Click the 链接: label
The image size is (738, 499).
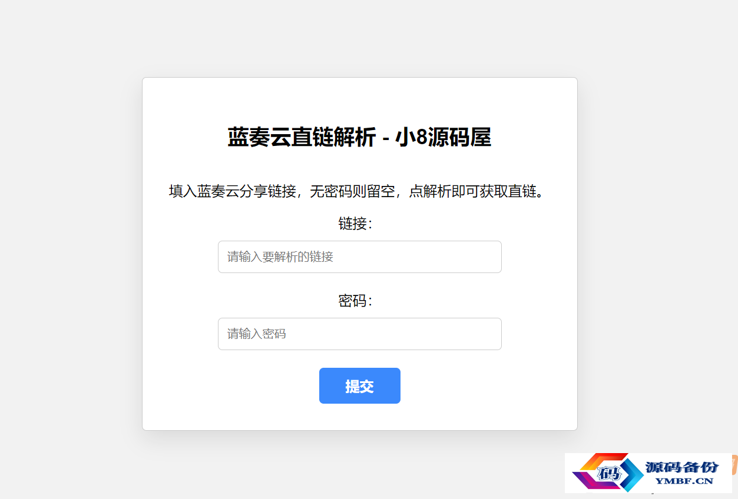pos(355,224)
